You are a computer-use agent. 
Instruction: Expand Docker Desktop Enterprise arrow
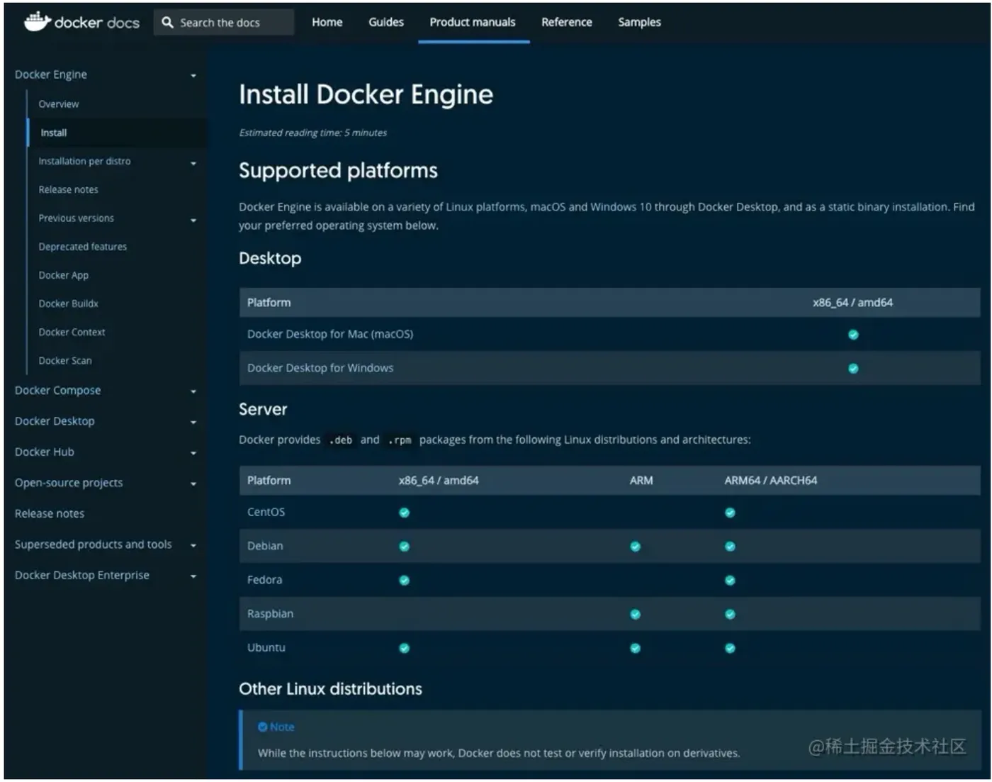point(193,576)
